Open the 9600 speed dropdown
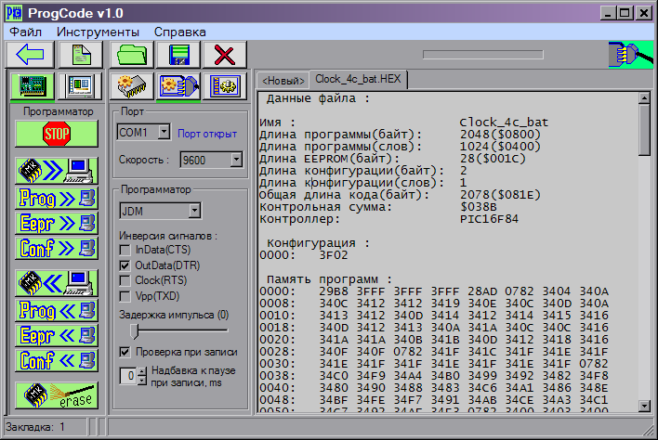The height and width of the screenshot is (440, 658). coord(236,160)
